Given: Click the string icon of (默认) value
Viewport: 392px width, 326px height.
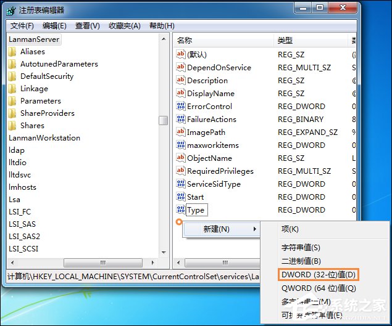Looking at the screenshot, I should (x=180, y=54).
